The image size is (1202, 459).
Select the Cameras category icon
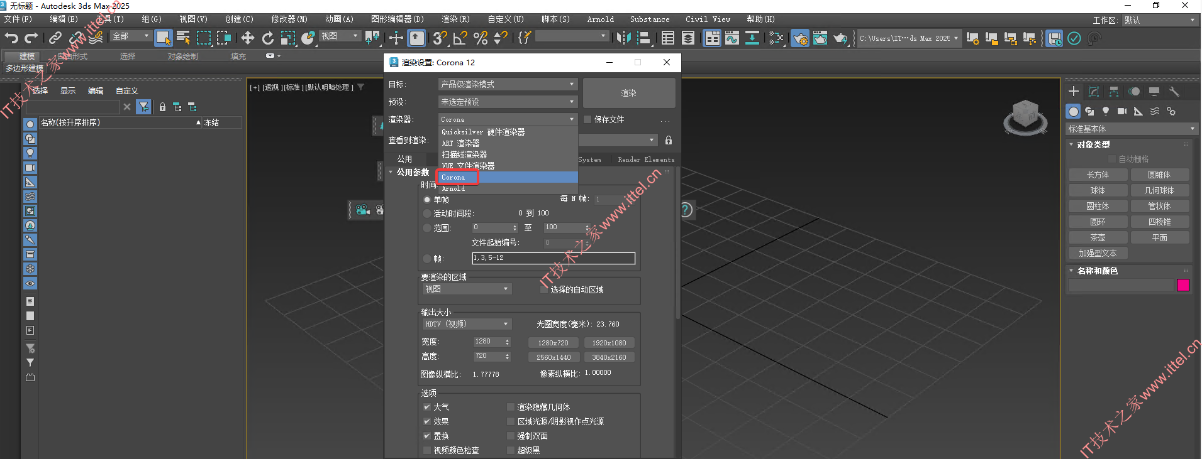tap(1122, 111)
